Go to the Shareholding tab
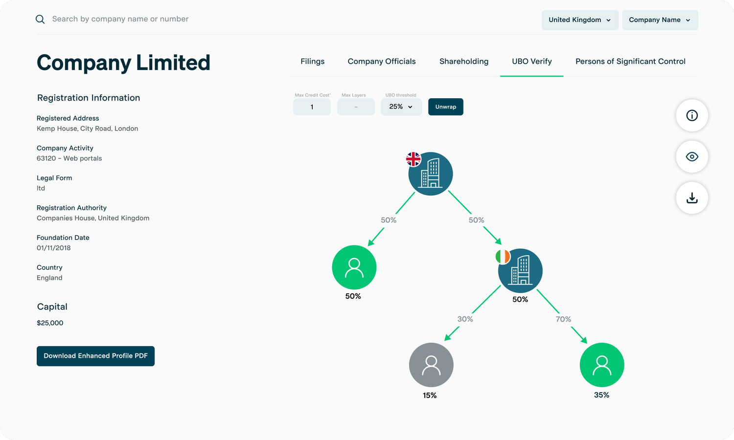Viewport: 734px width, 440px height. point(464,62)
